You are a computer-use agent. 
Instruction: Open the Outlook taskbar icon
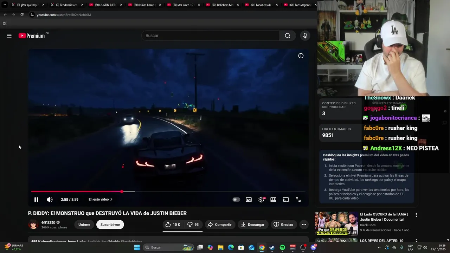point(251,247)
